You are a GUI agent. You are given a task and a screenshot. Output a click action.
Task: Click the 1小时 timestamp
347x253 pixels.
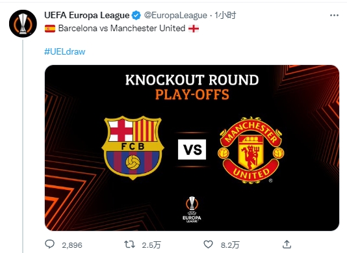[225, 16]
